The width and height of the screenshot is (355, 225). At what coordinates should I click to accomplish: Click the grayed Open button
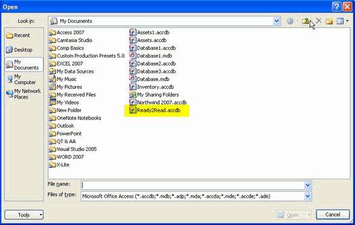click(291, 215)
